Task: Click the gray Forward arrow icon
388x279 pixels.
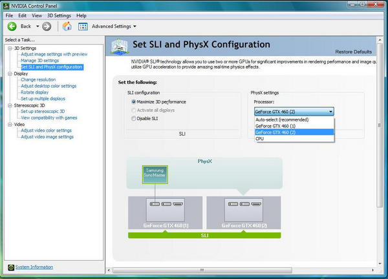Action: (47, 26)
